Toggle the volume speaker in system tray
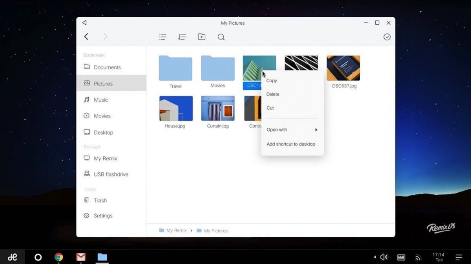471x264 pixels. pos(384,257)
